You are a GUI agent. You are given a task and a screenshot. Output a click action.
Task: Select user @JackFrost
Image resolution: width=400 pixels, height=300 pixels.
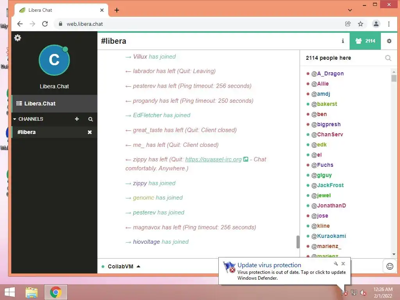tap(327, 185)
